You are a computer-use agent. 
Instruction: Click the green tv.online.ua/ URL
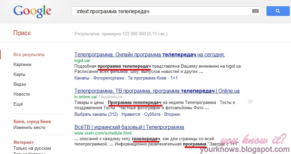click(x=86, y=97)
